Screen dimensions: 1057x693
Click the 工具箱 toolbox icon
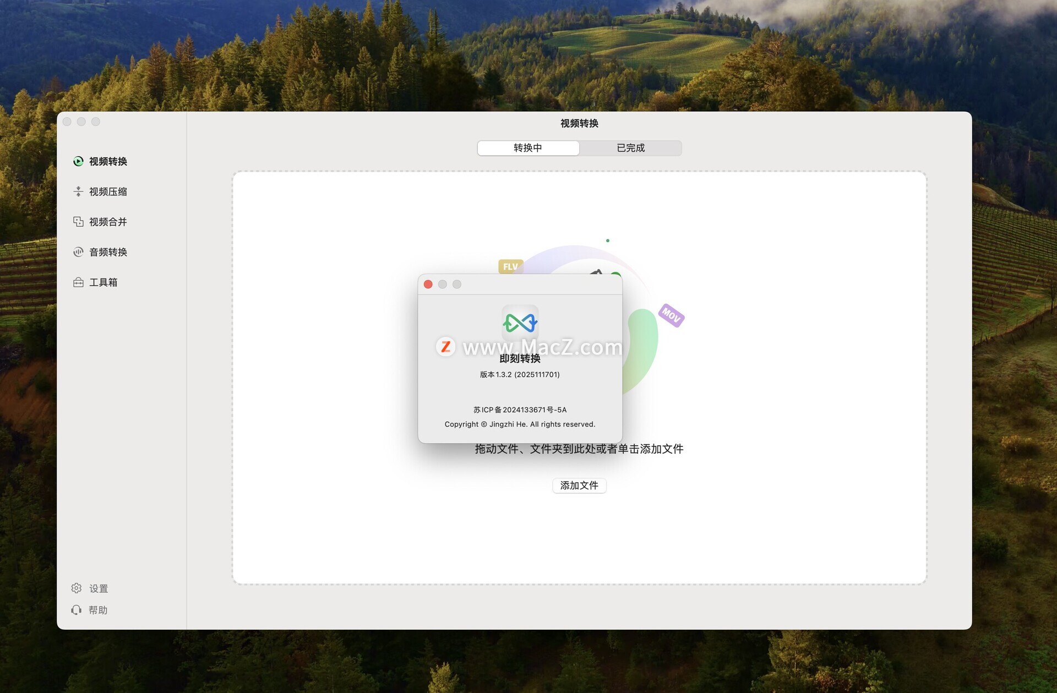tap(78, 282)
